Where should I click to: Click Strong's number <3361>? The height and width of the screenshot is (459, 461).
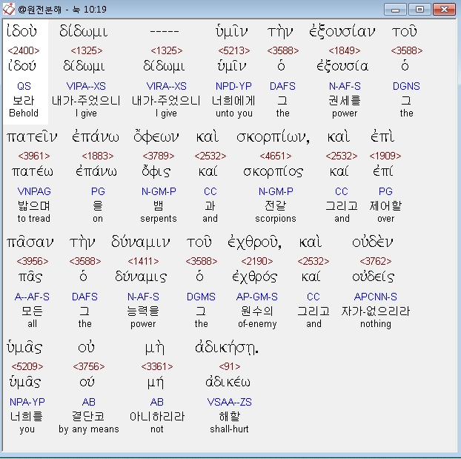157,366
